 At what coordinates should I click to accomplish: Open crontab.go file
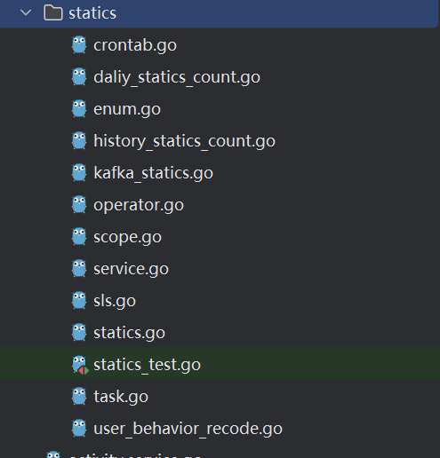135,45
